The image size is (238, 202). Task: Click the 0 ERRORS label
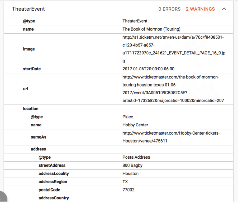coord(169,9)
